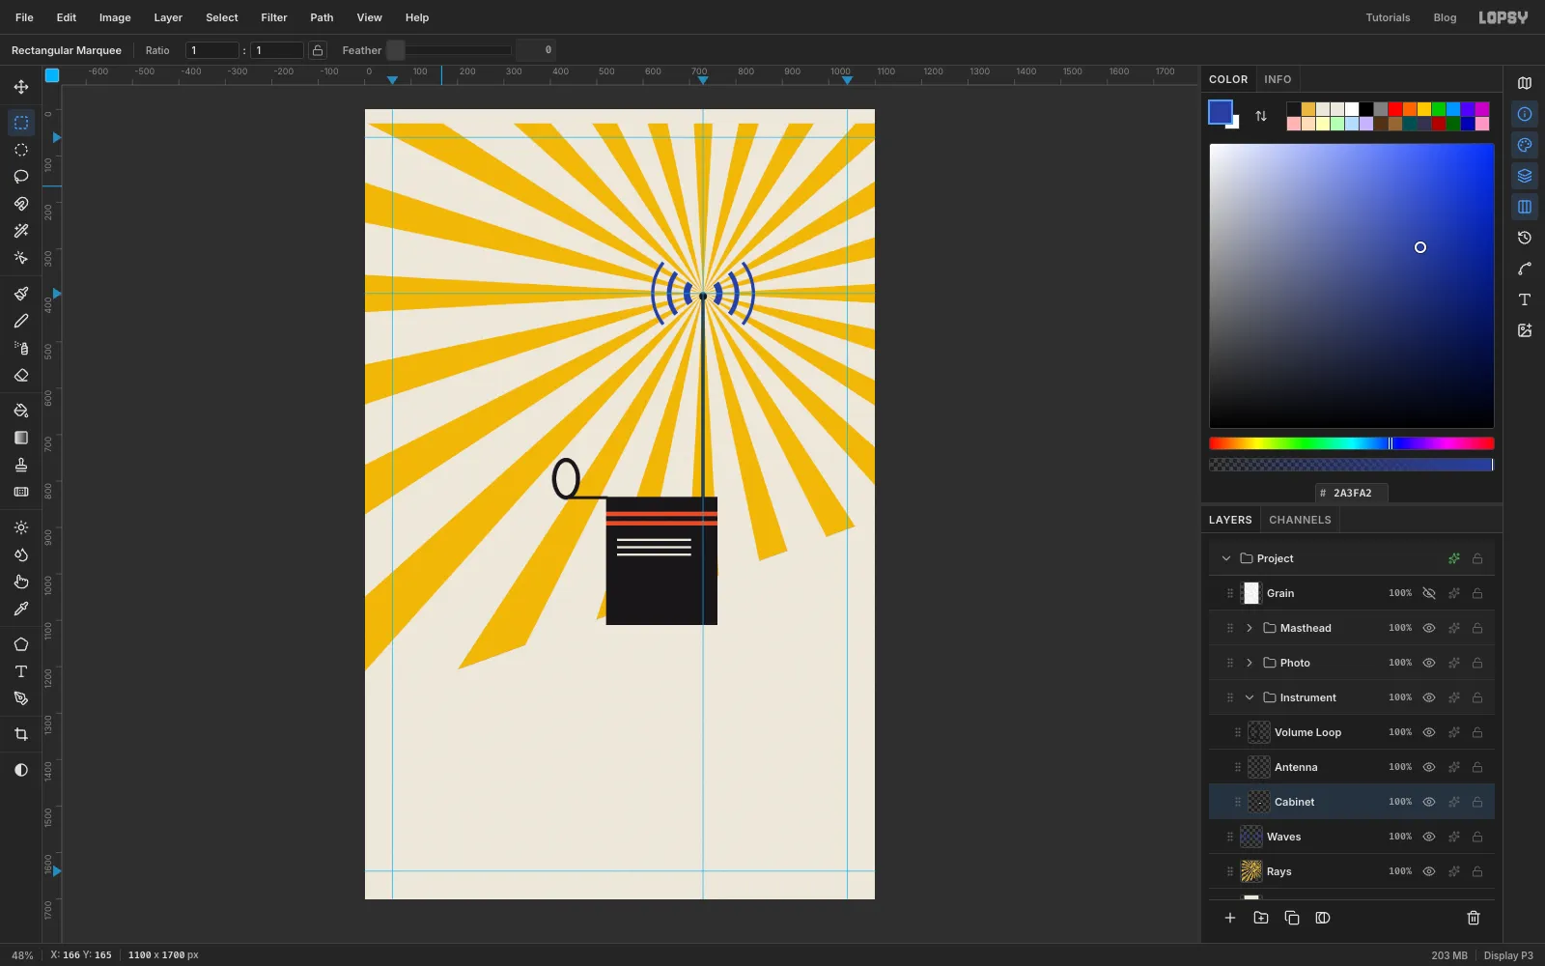Swap foreground and background colors

(1261, 116)
